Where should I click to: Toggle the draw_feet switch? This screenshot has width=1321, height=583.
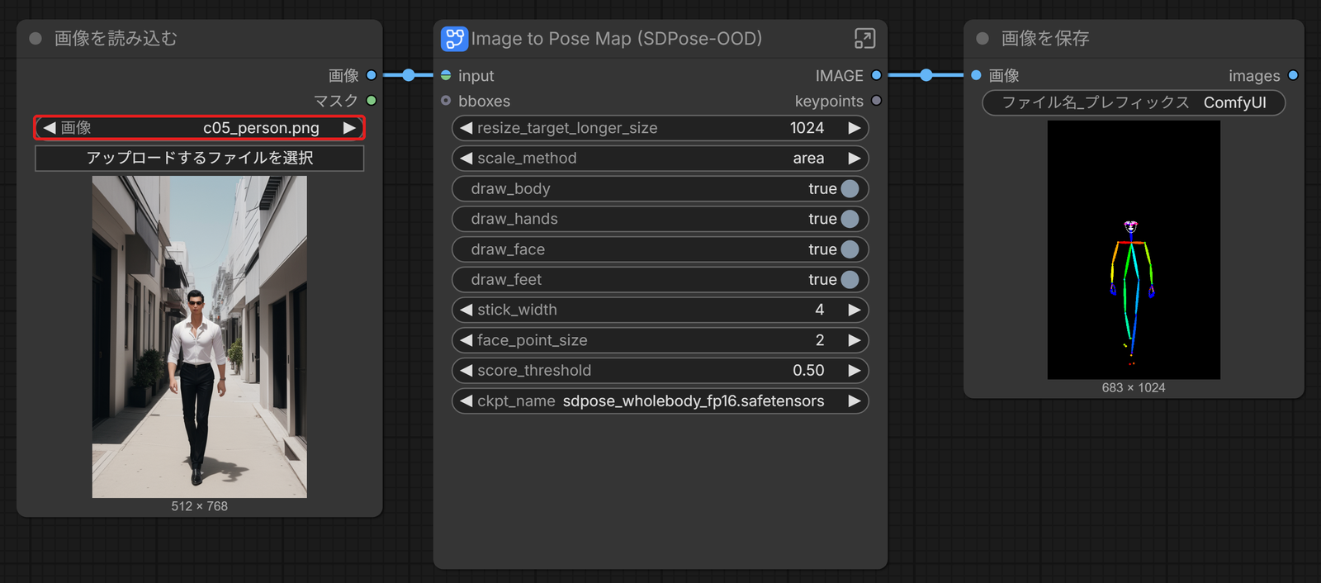point(850,279)
